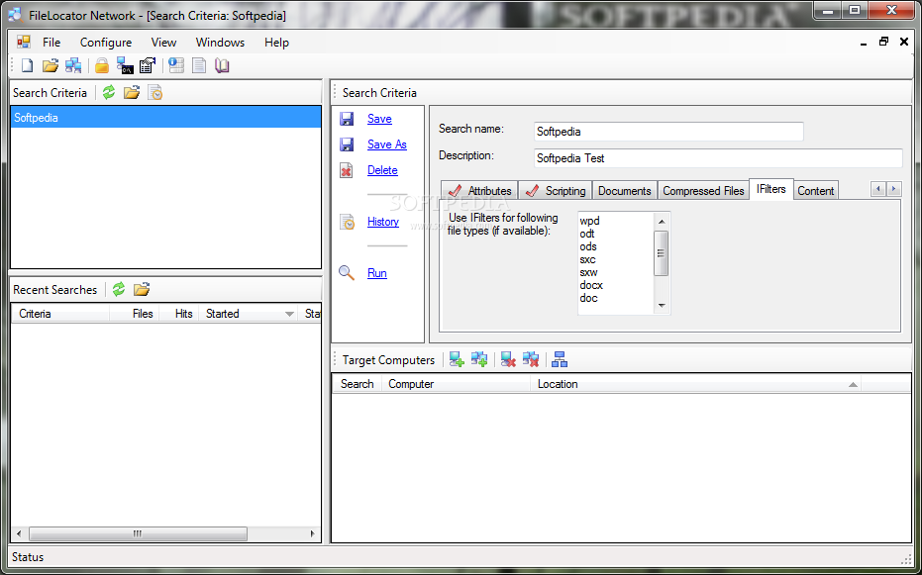The image size is (922, 575).
Task: Select the wpd file type
Action: point(590,221)
